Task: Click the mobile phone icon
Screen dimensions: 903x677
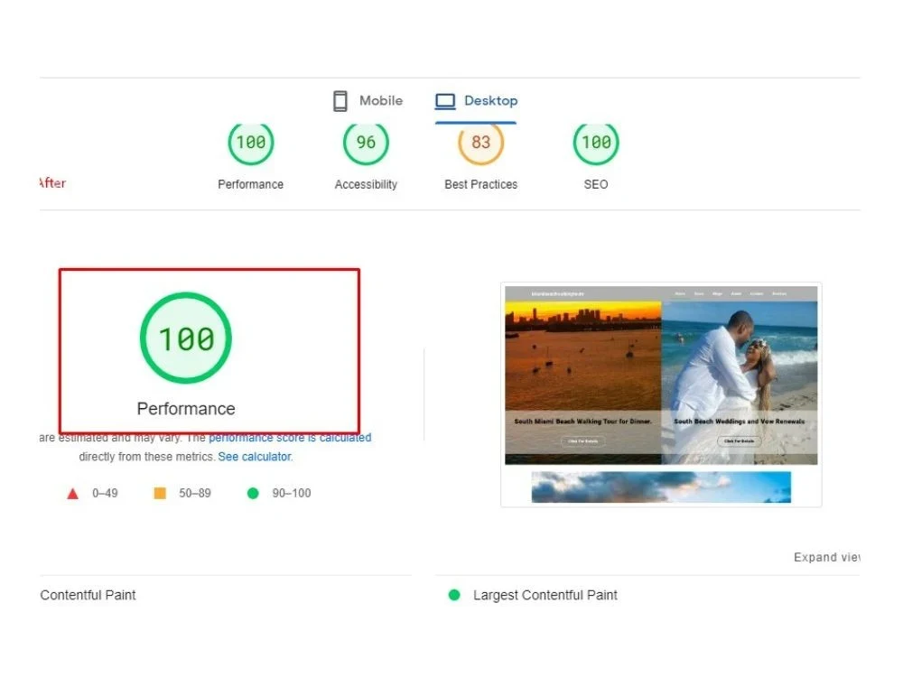Action: (340, 101)
